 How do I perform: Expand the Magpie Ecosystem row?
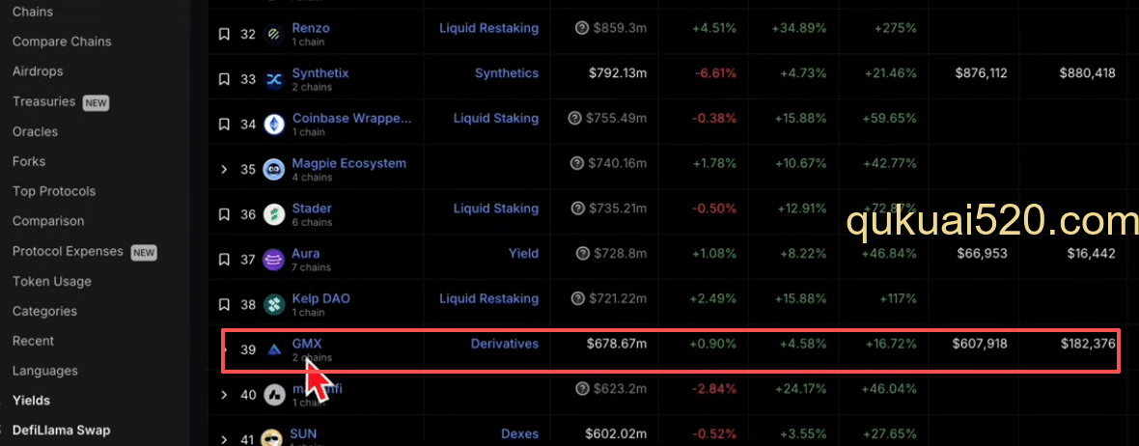(225, 169)
